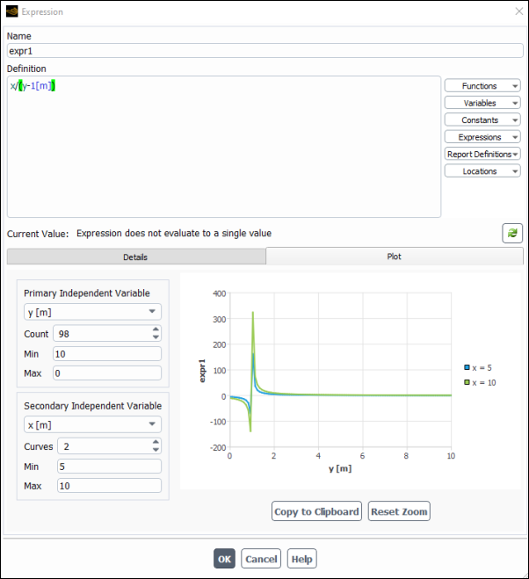Click the 'Secondary Independent Variable' heading

(x=93, y=406)
